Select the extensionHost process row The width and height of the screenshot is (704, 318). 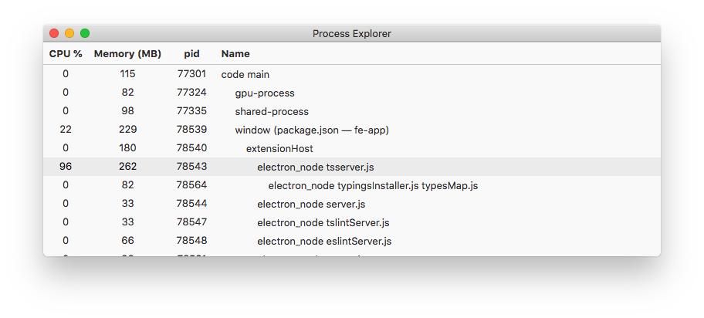pos(279,148)
